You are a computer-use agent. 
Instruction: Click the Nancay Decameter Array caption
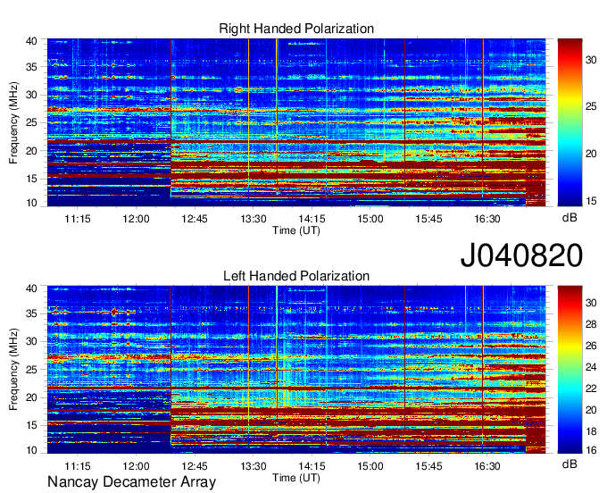(131, 482)
